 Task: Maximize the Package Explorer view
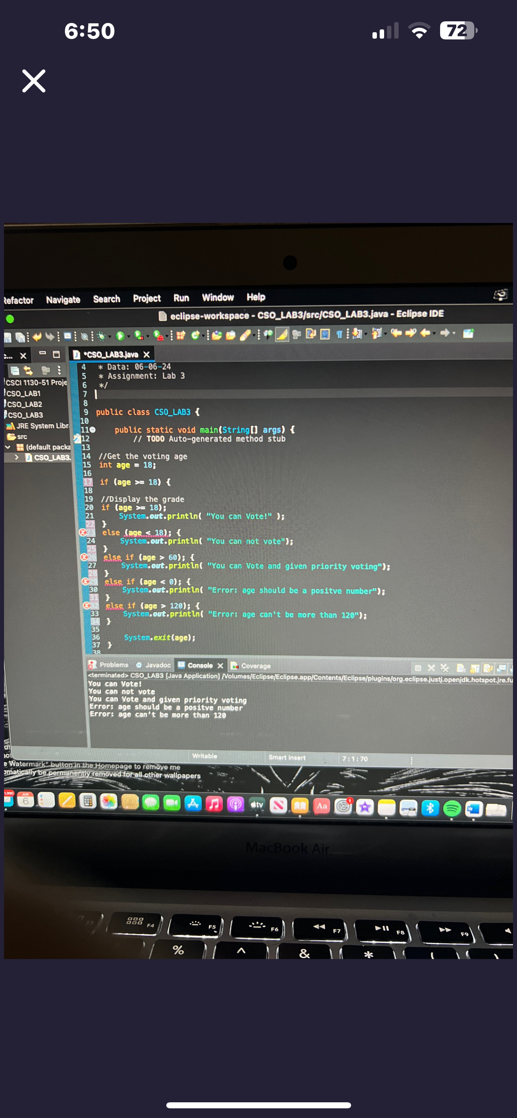(56, 355)
